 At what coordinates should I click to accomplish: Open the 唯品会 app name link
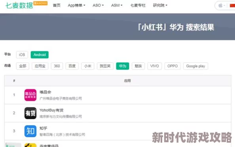(45, 92)
